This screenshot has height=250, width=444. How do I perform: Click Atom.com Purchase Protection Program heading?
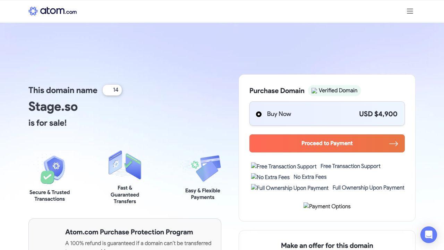point(129,232)
